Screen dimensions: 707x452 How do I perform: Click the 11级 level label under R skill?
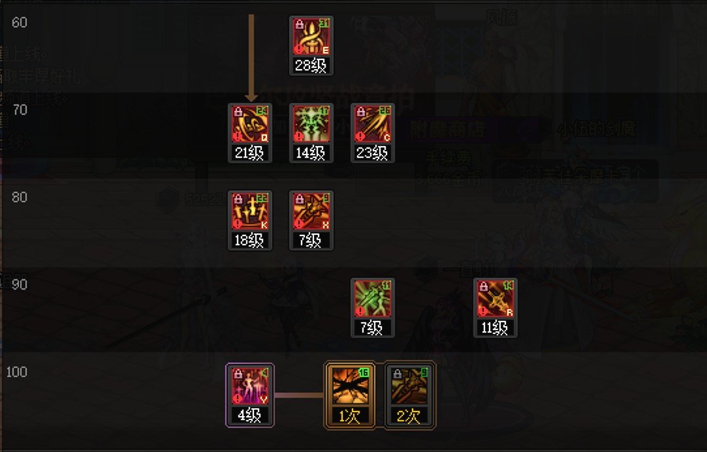(495, 327)
